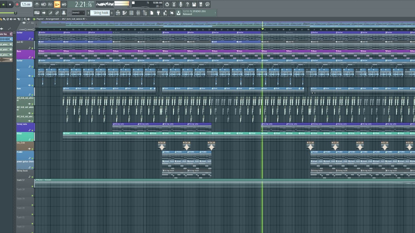Open the plugin picker plug icon
415x233 pixels.
(x=158, y=13)
